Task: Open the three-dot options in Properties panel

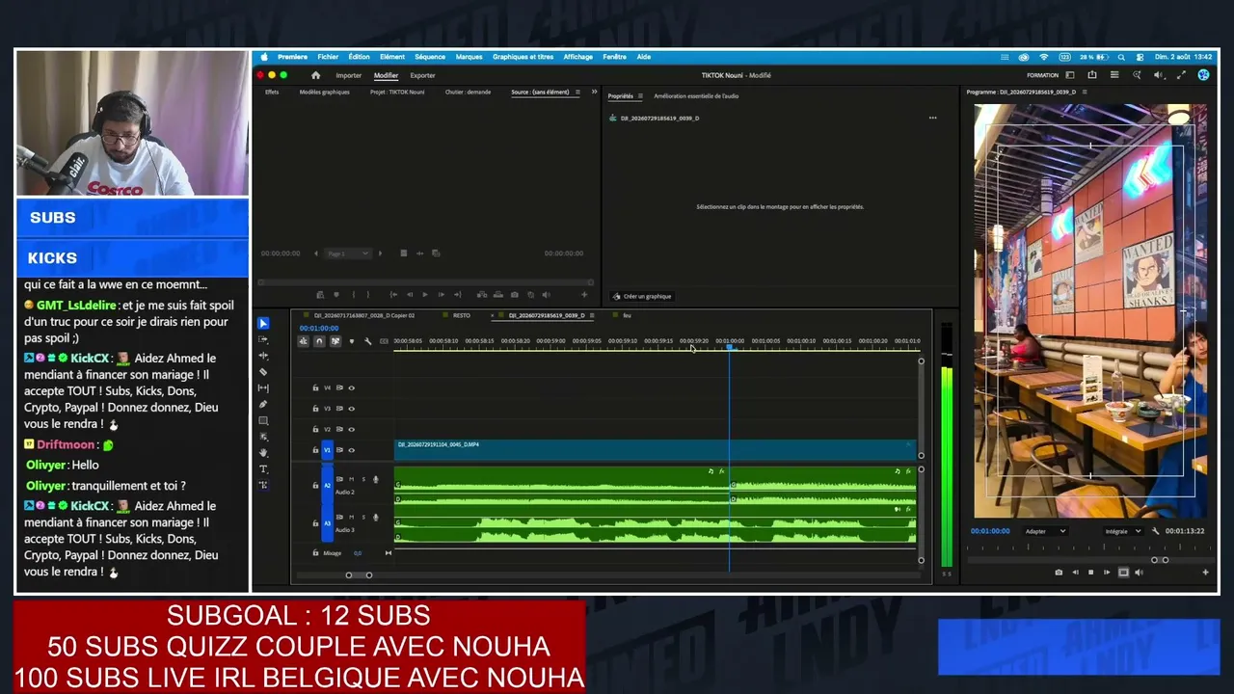Action: coord(932,118)
